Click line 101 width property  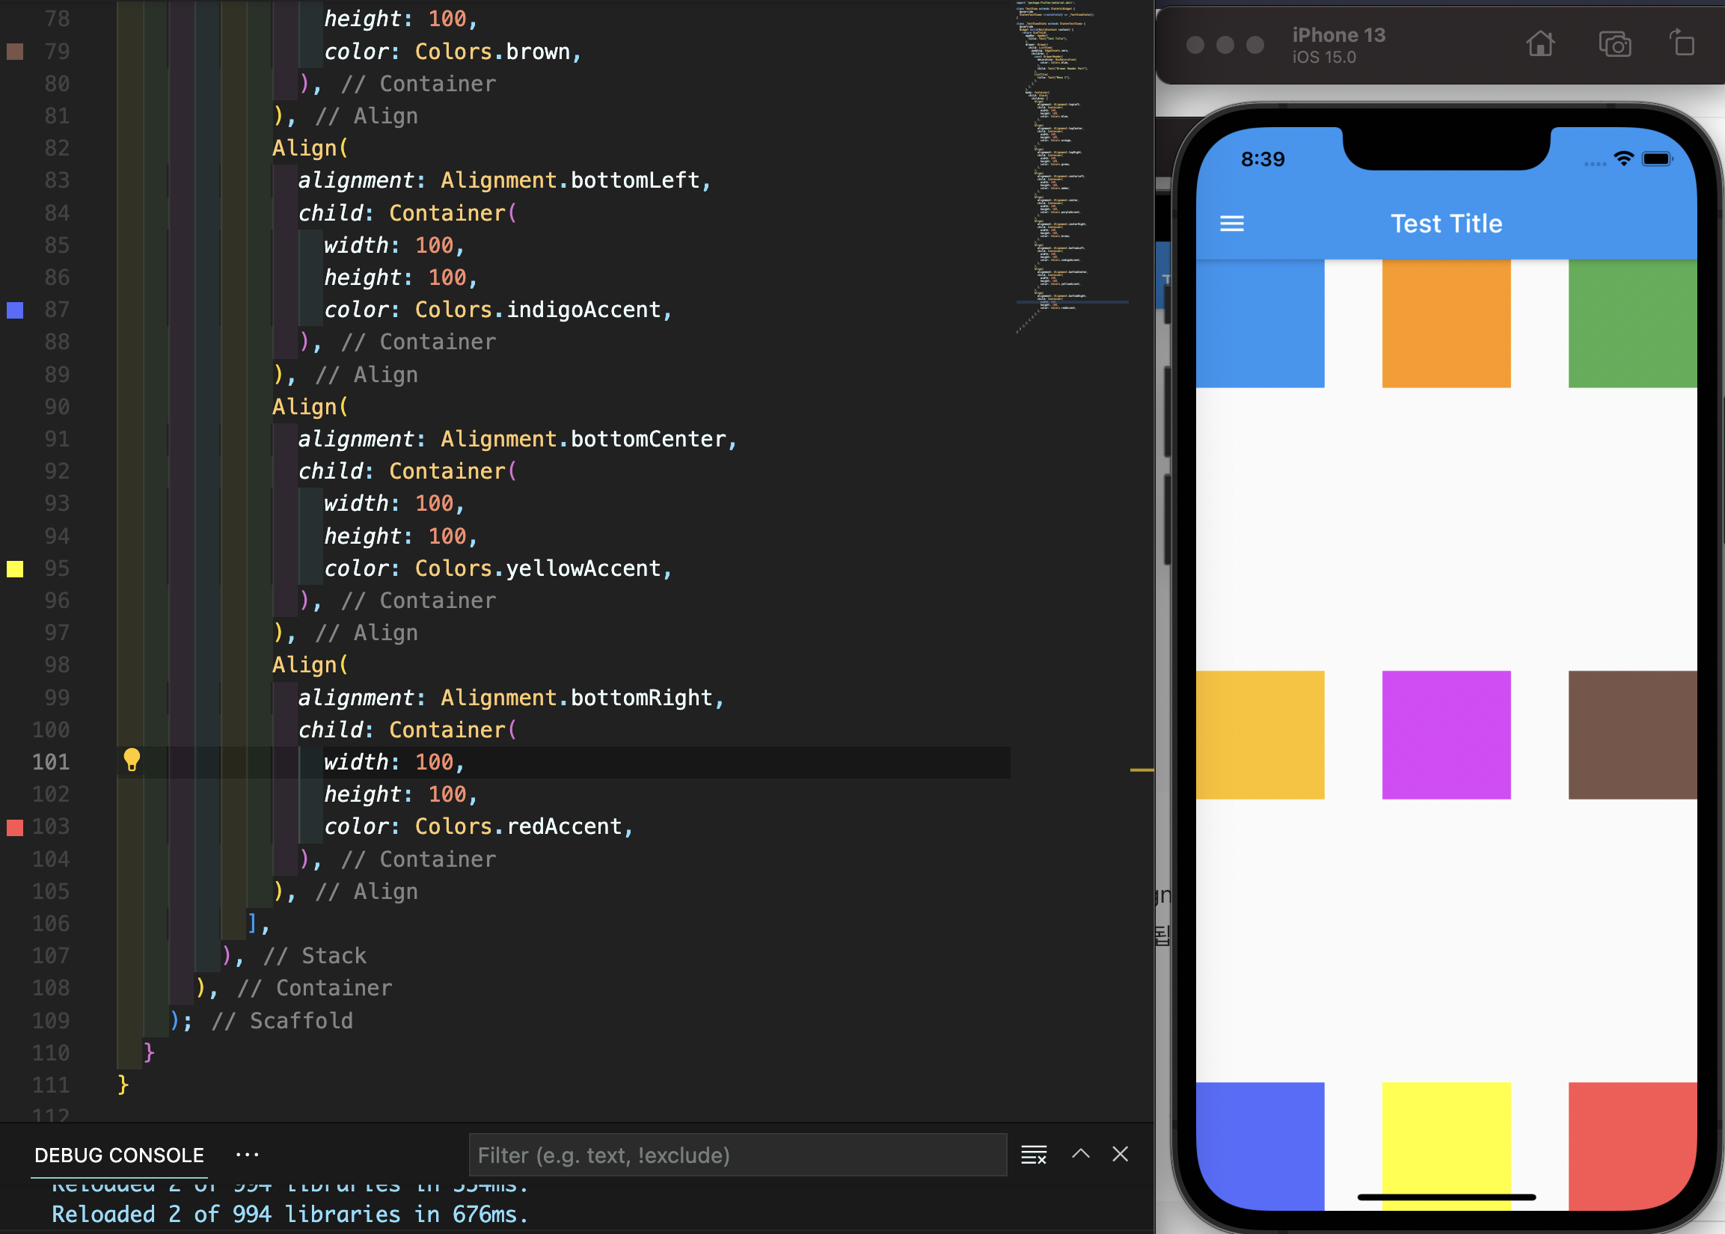(x=355, y=762)
